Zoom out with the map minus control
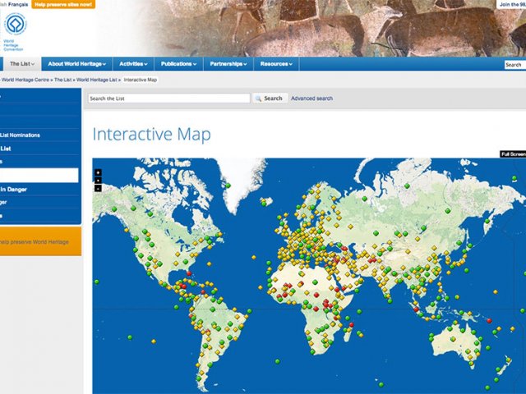Image resolution: width=526 pixels, height=394 pixels. tap(98, 189)
